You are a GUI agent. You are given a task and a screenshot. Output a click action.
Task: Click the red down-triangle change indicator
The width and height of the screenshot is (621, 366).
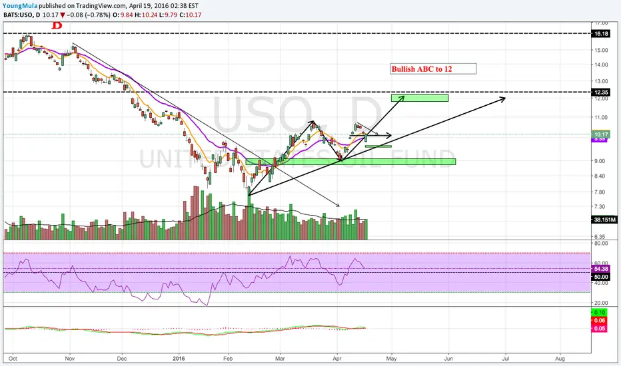(63, 15)
